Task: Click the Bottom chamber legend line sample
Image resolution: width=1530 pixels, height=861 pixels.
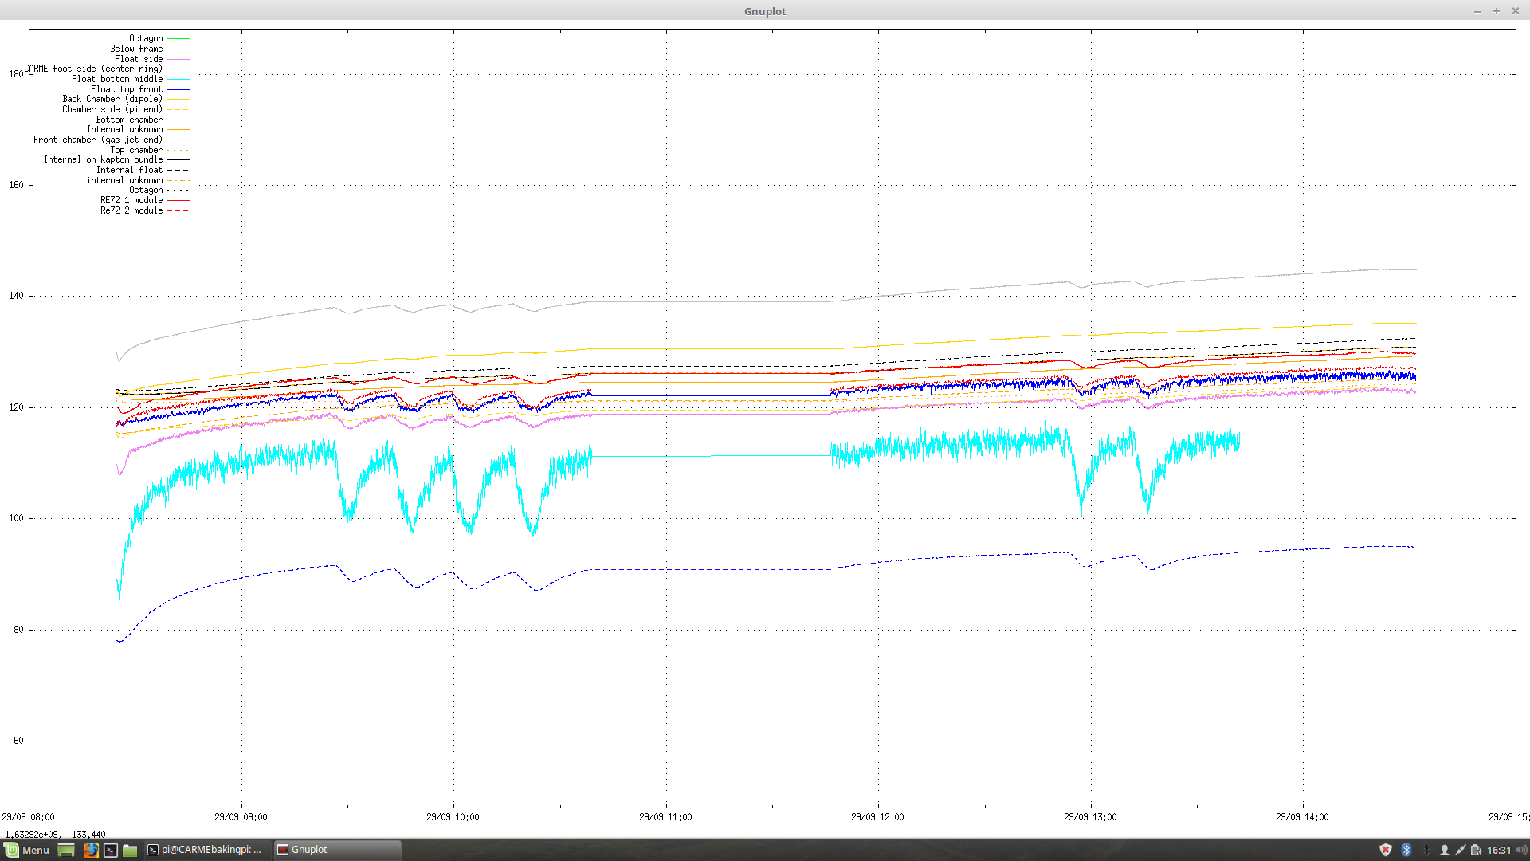Action: (178, 120)
